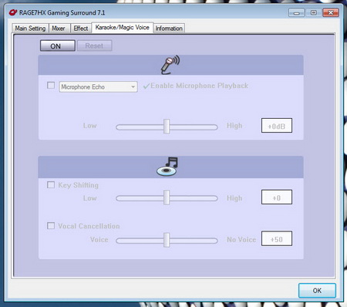The image size is (347, 307).
Task: Enable the Vocal Cancellation checkbox
Action: 51,226
